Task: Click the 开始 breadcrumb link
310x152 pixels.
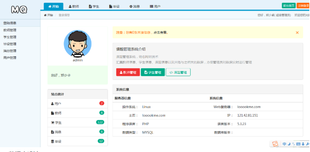Action: click(50, 15)
